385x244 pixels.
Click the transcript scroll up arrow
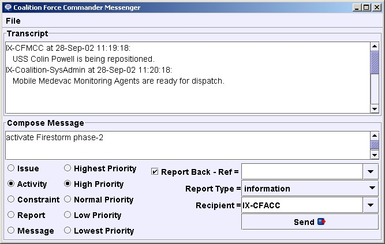tap(375, 47)
